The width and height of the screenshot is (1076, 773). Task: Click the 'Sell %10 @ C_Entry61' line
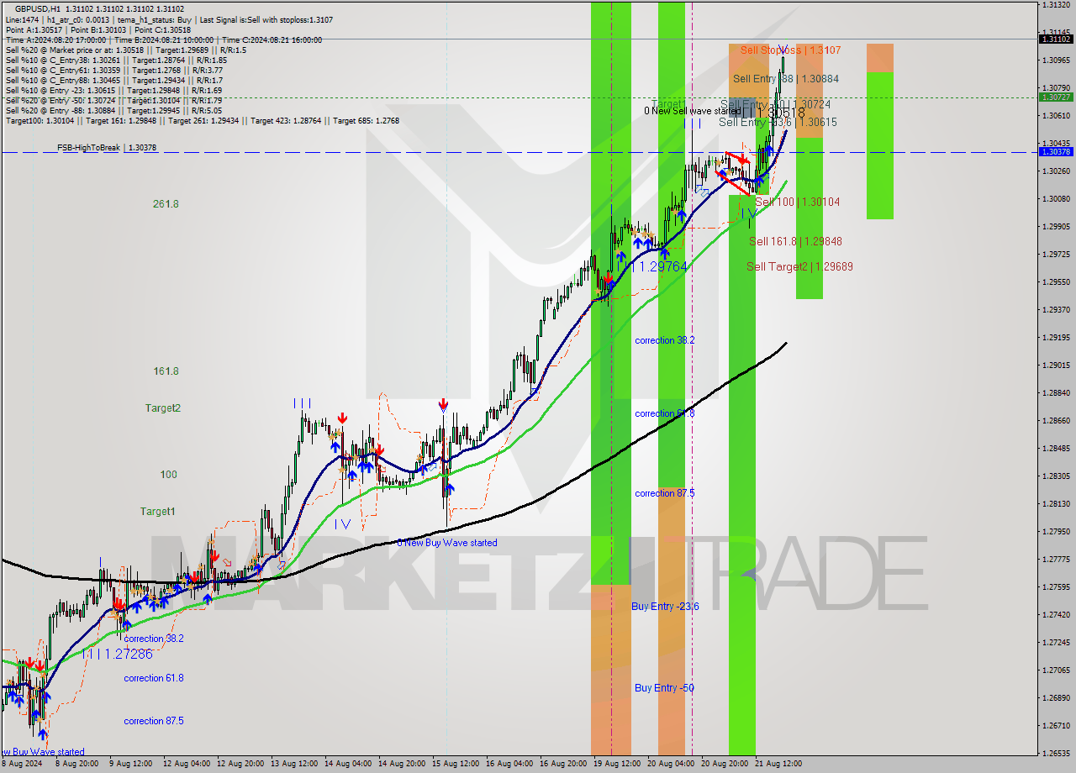click(x=113, y=70)
